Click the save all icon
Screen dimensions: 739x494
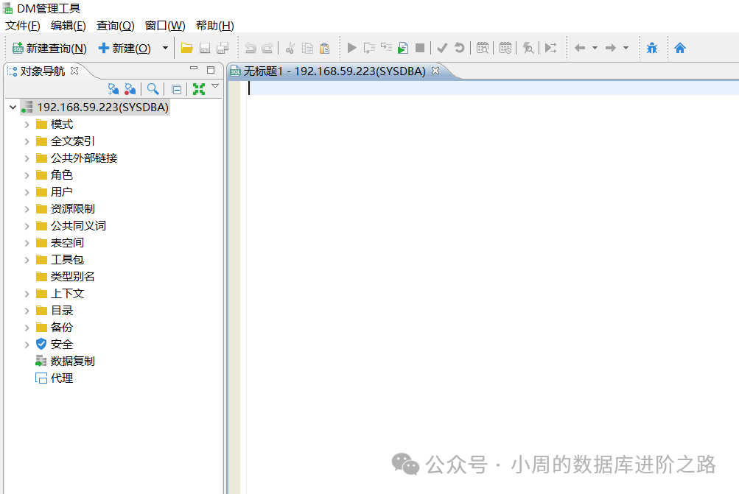(x=223, y=48)
